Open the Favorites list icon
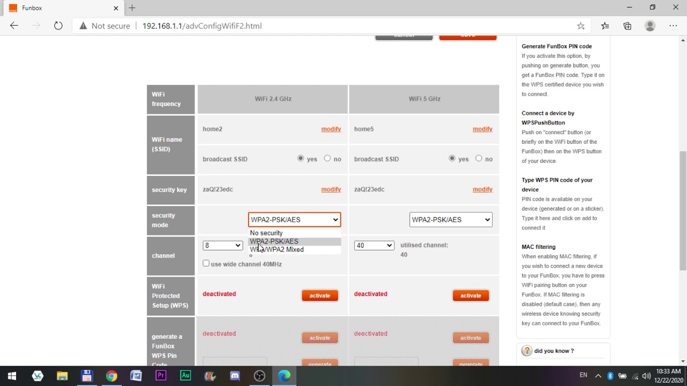The image size is (687, 386). click(x=605, y=26)
